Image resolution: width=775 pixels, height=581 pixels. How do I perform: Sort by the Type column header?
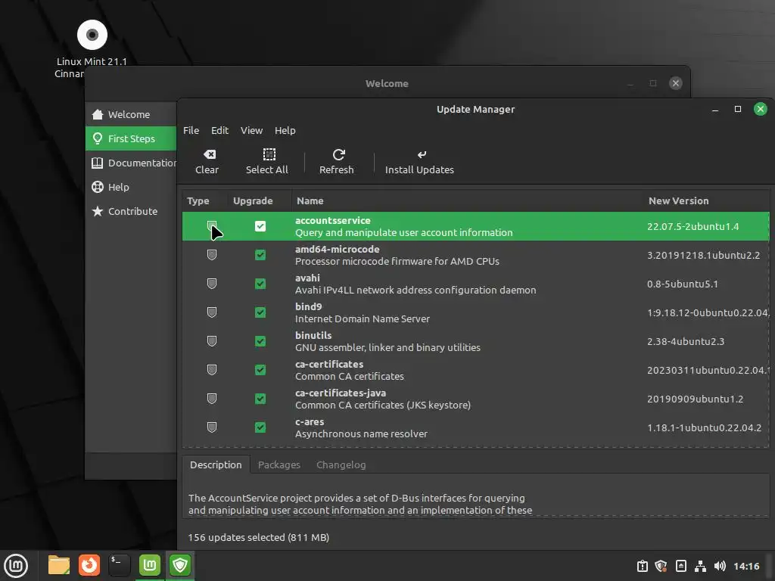coord(205,201)
